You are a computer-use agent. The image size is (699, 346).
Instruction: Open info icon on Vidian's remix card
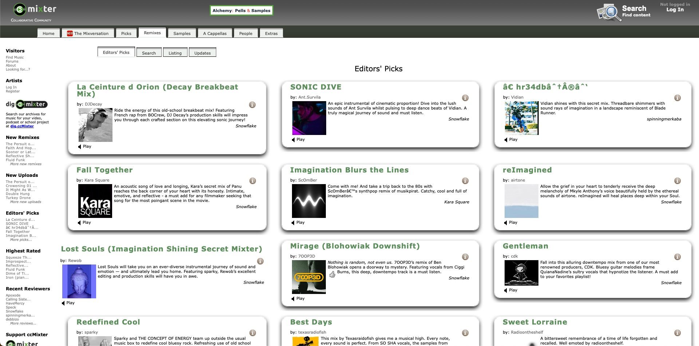(x=678, y=98)
